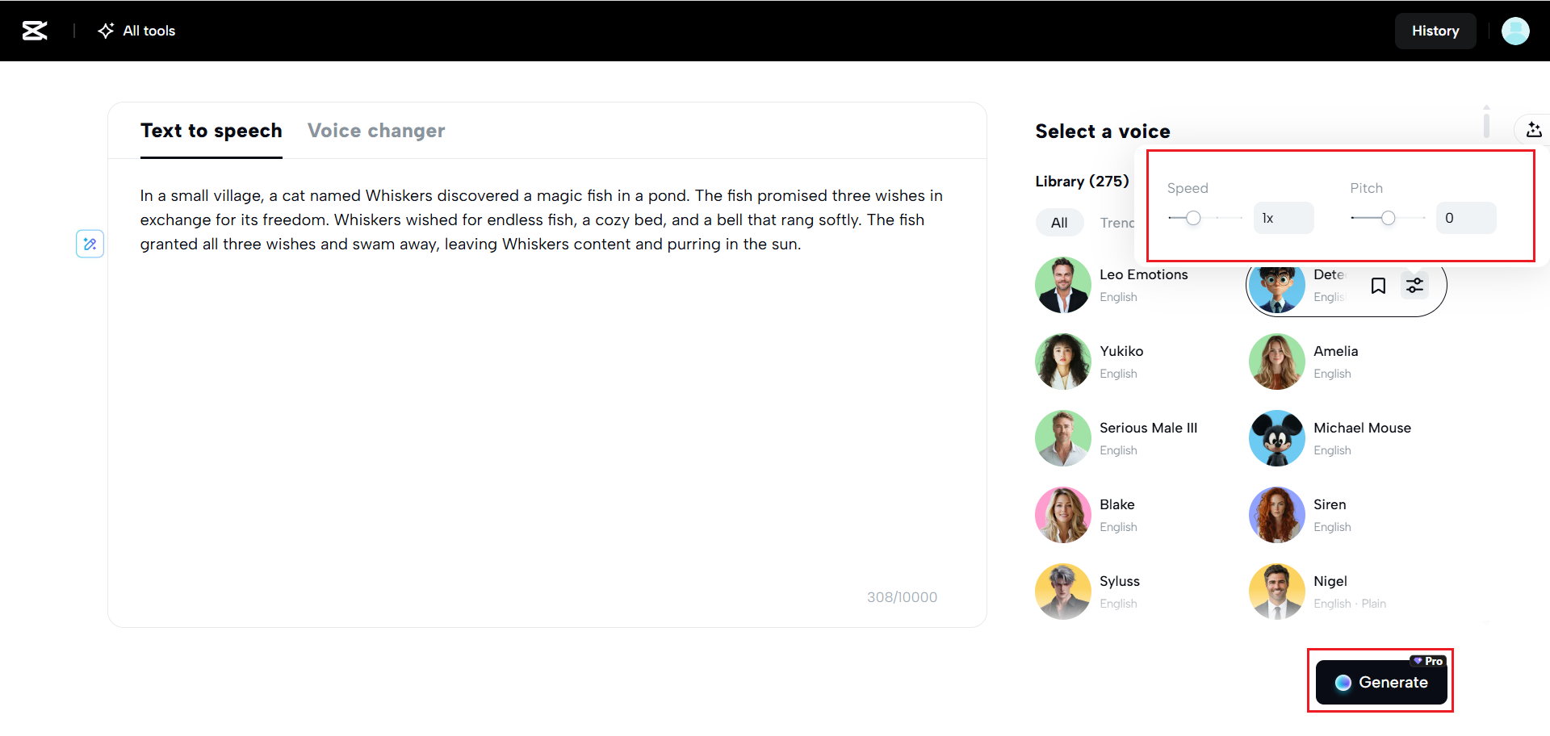Viewport: 1550px width, 736px height.
Task: Open voice settings sliders for Detective voice
Action: click(1414, 285)
